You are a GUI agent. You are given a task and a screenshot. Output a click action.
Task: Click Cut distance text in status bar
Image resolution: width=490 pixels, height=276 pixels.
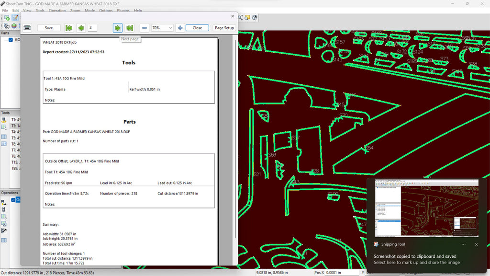coord(47,273)
